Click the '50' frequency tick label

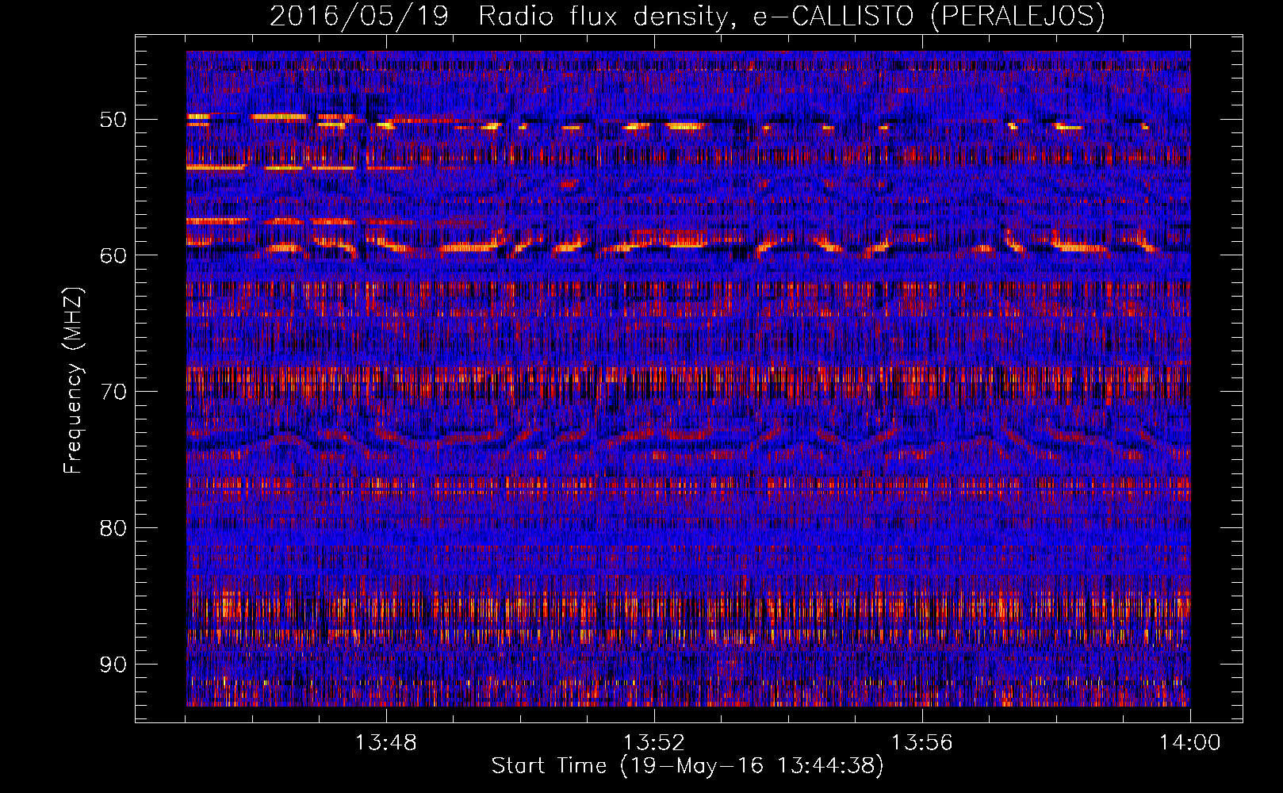tap(113, 120)
